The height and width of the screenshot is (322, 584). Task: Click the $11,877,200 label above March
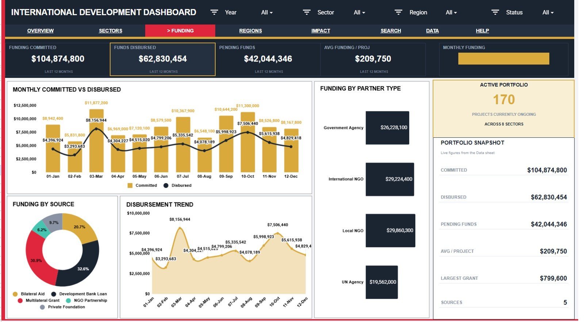click(x=96, y=103)
